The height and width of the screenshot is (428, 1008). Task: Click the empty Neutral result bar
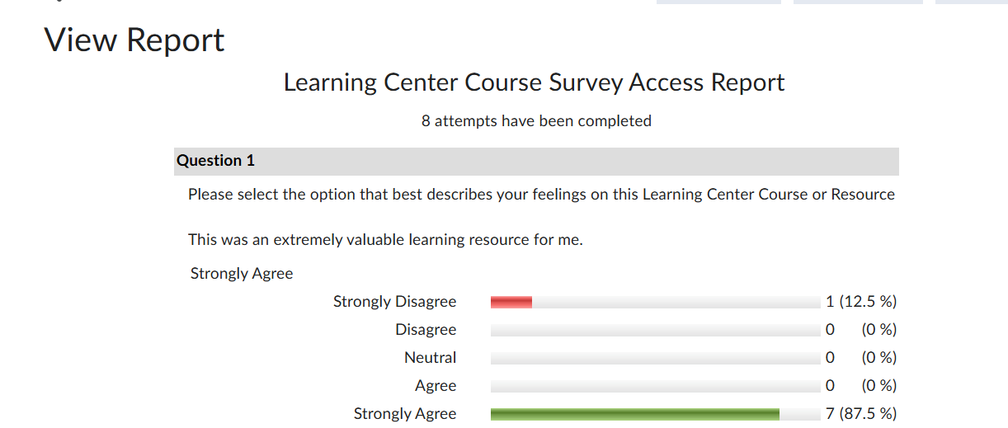(655, 359)
